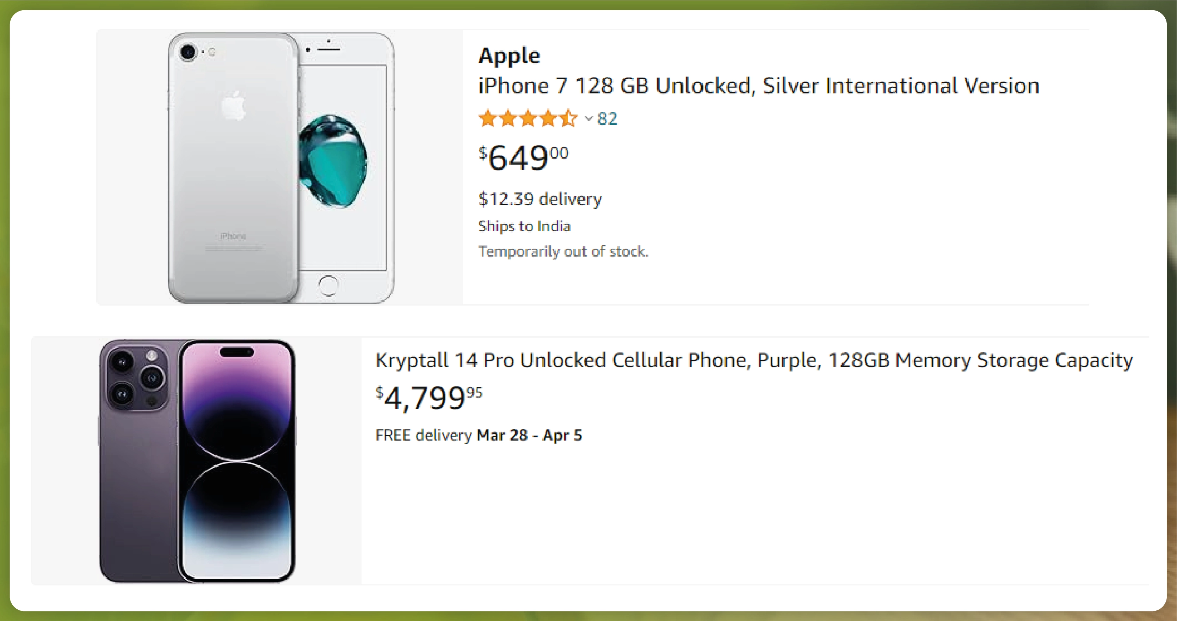Viewport: 1177px width, 621px height.
Task: Expand the rating breakdown chevron
Action: [588, 119]
